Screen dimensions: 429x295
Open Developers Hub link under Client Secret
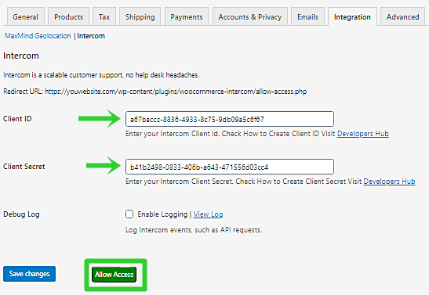pyautogui.click(x=389, y=182)
